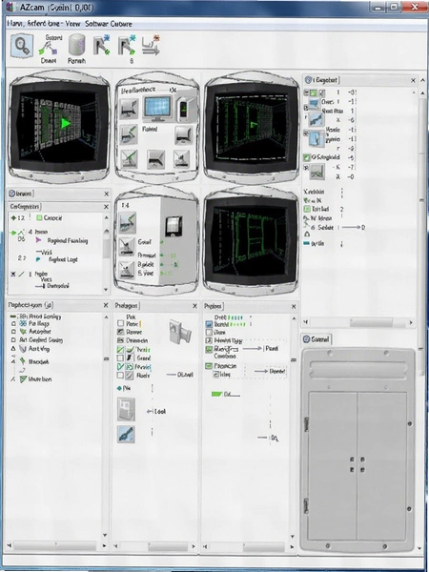Click blue picture icon in third bottom panel

click(209, 324)
